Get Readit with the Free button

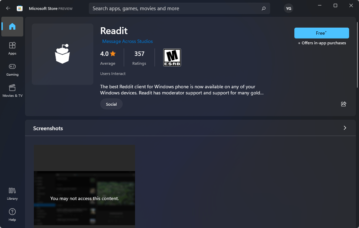(321, 33)
